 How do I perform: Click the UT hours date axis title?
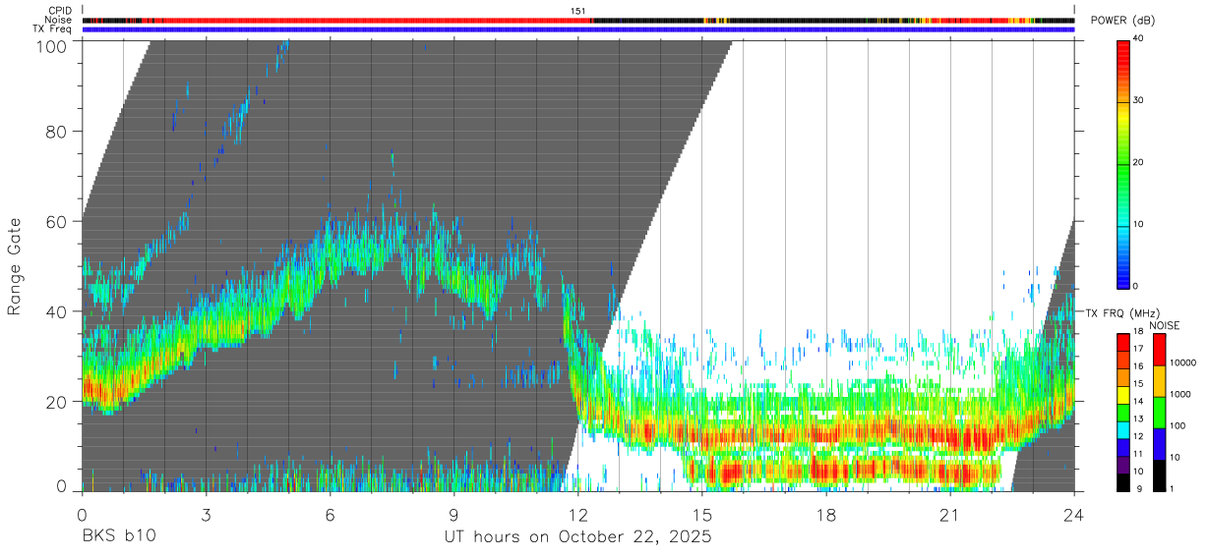[577, 537]
